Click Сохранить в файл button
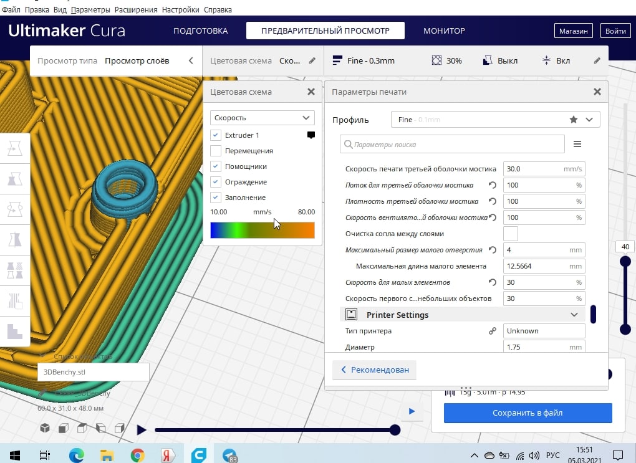The height and width of the screenshot is (463, 636). 528,413
